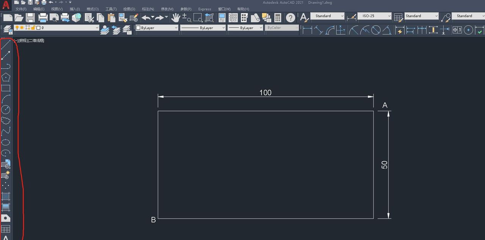Toggle layer on/off lightbulb icon
This screenshot has width=485, height=240.
click(17, 28)
